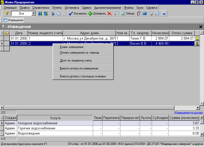Click the scissors cut icon
Viewport: 204px width, 147px height.
pos(53,14)
